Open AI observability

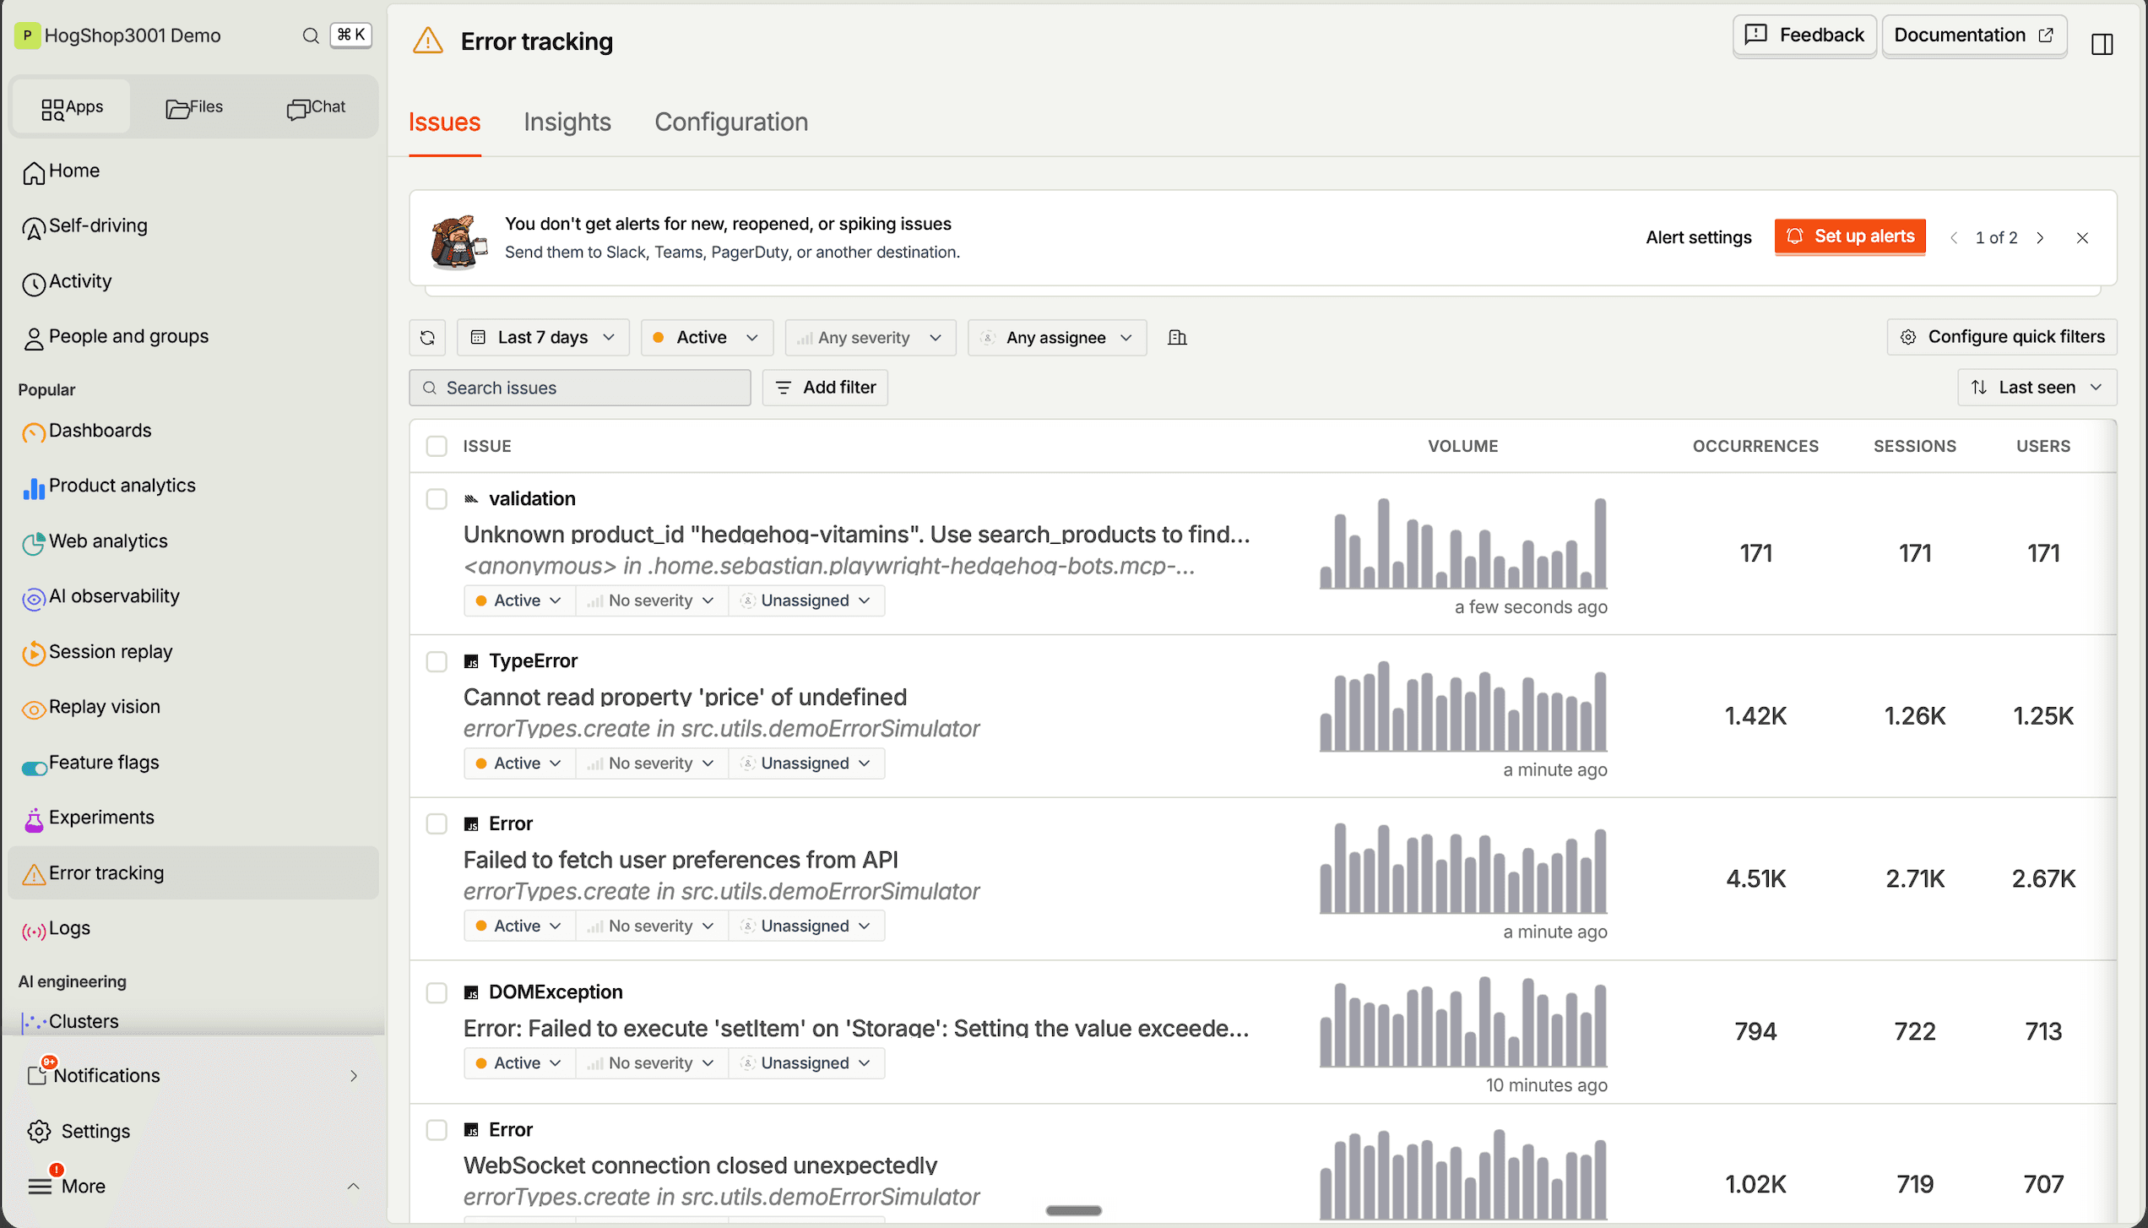(x=193, y=597)
